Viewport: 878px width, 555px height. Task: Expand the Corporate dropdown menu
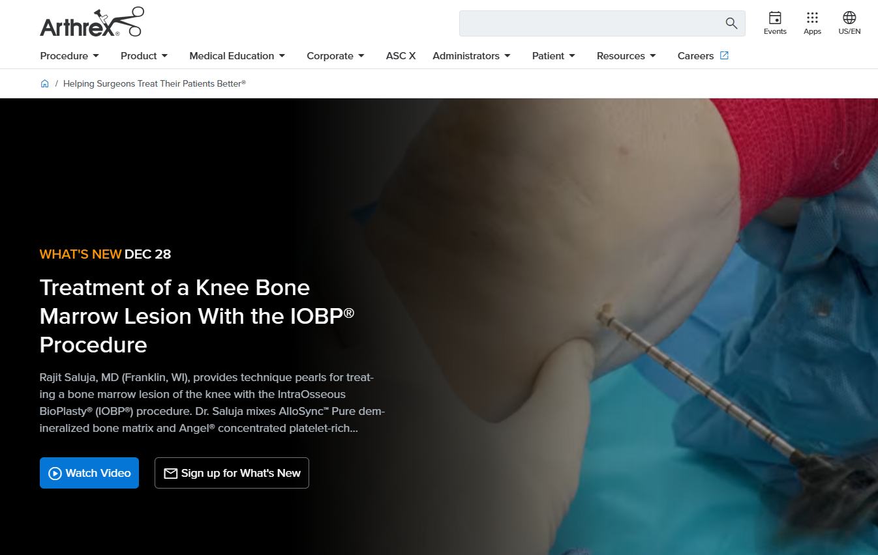coord(336,56)
